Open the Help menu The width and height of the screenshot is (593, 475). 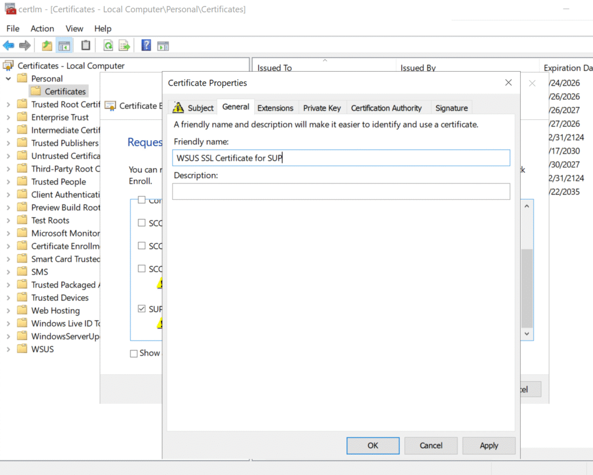pyautogui.click(x=103, y=28)
